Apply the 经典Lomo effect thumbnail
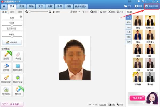Viewport: 160px width, 107px height. pyautogui.click(x=150, y=20)
